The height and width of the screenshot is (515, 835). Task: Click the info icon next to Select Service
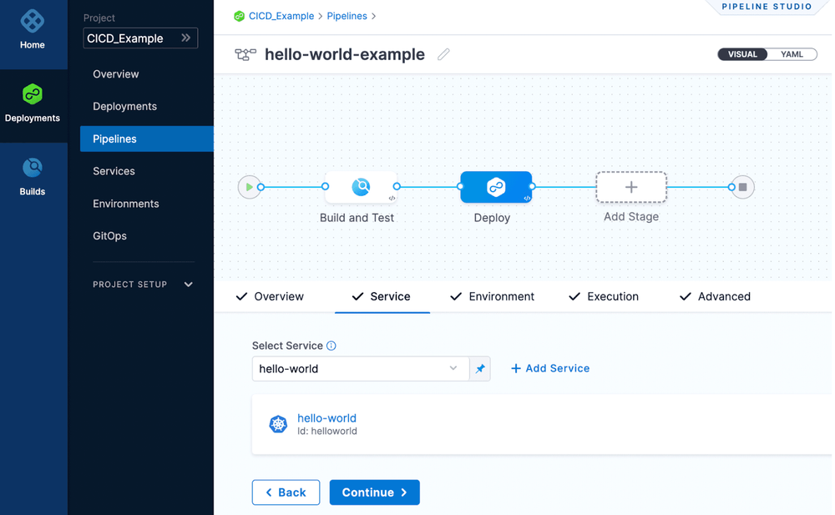331,346
